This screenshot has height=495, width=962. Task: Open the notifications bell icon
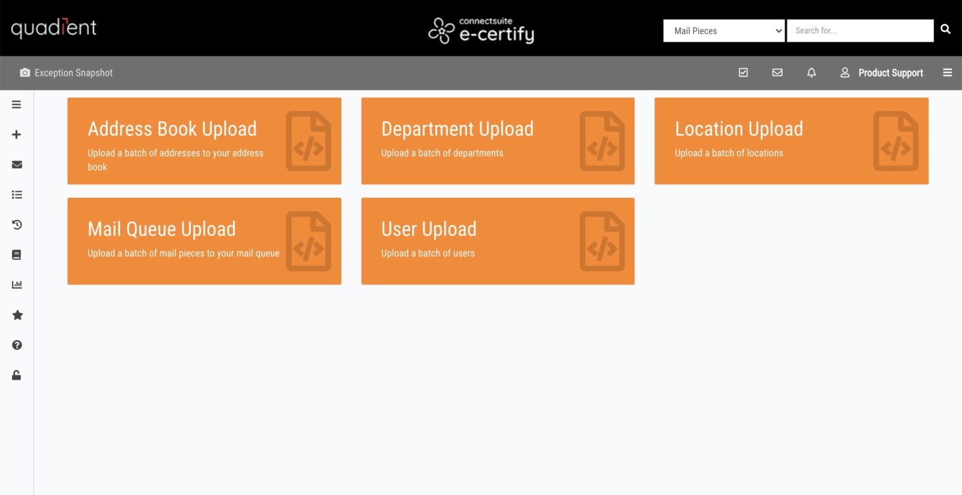811,73
